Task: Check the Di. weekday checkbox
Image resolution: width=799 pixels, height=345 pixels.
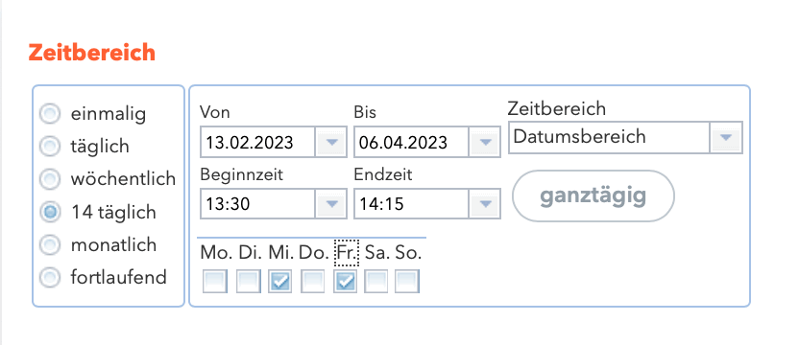Action: point(248,282)
